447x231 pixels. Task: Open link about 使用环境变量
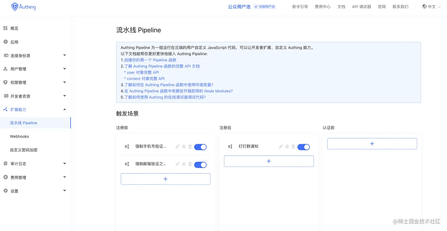coord(169,85)
